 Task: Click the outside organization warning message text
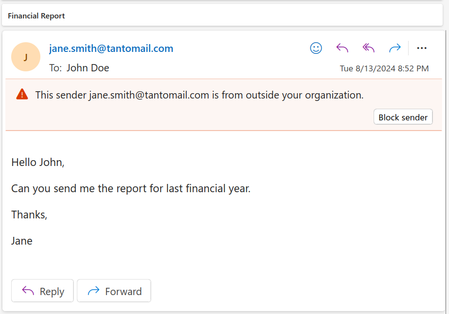(x=199, y=95)
